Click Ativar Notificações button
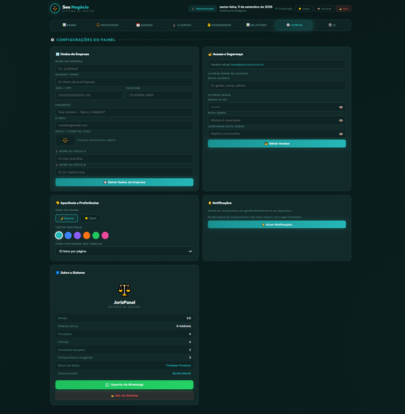 point(277,225)
